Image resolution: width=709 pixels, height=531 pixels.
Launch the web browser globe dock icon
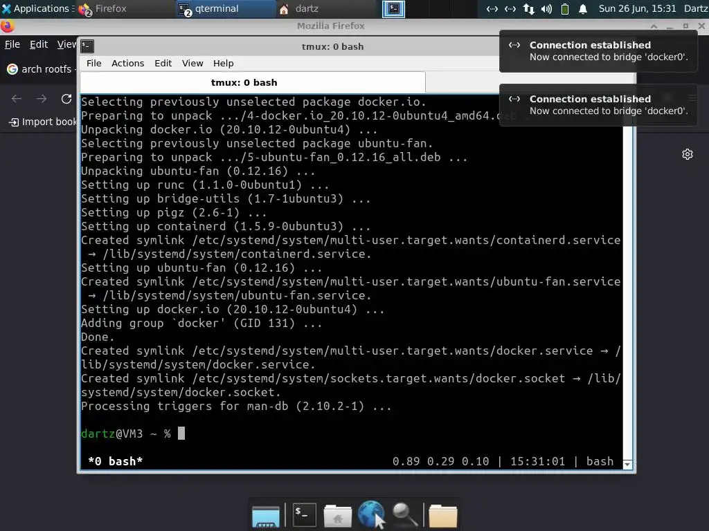[371, 514]
